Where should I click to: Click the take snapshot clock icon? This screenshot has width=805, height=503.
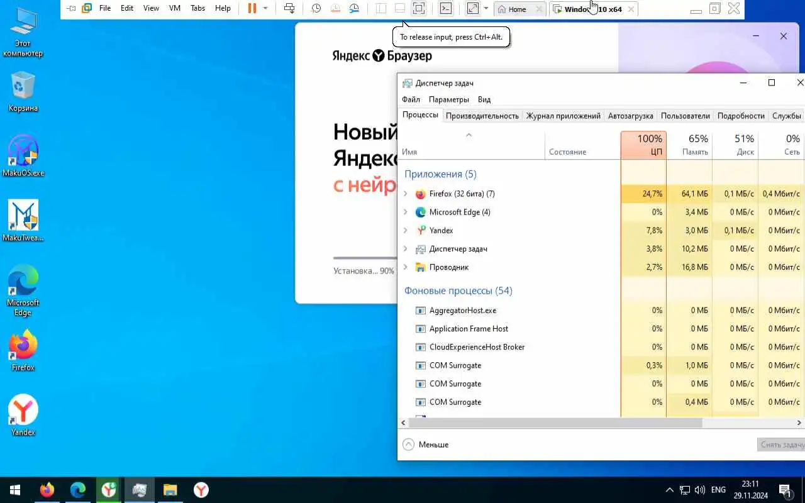[x=316, y=8]
